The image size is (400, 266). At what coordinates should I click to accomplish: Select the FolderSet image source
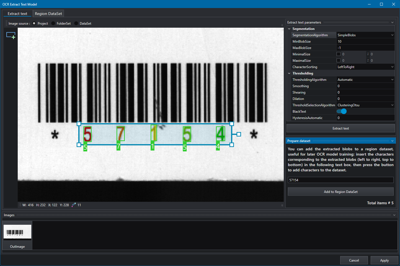click(x=53, y=24)
